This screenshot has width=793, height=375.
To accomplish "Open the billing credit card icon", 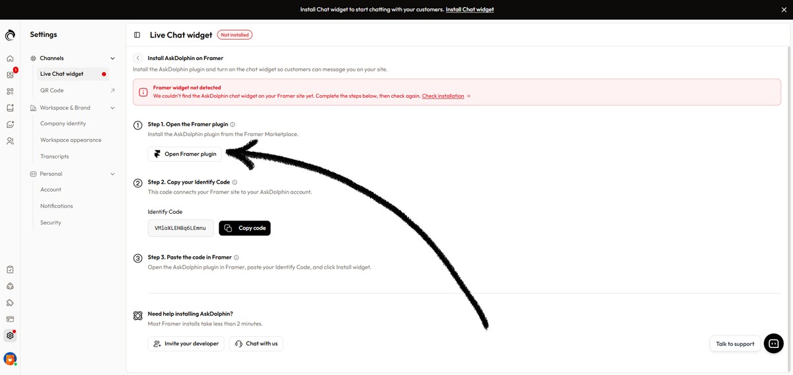I will [10, 320].
